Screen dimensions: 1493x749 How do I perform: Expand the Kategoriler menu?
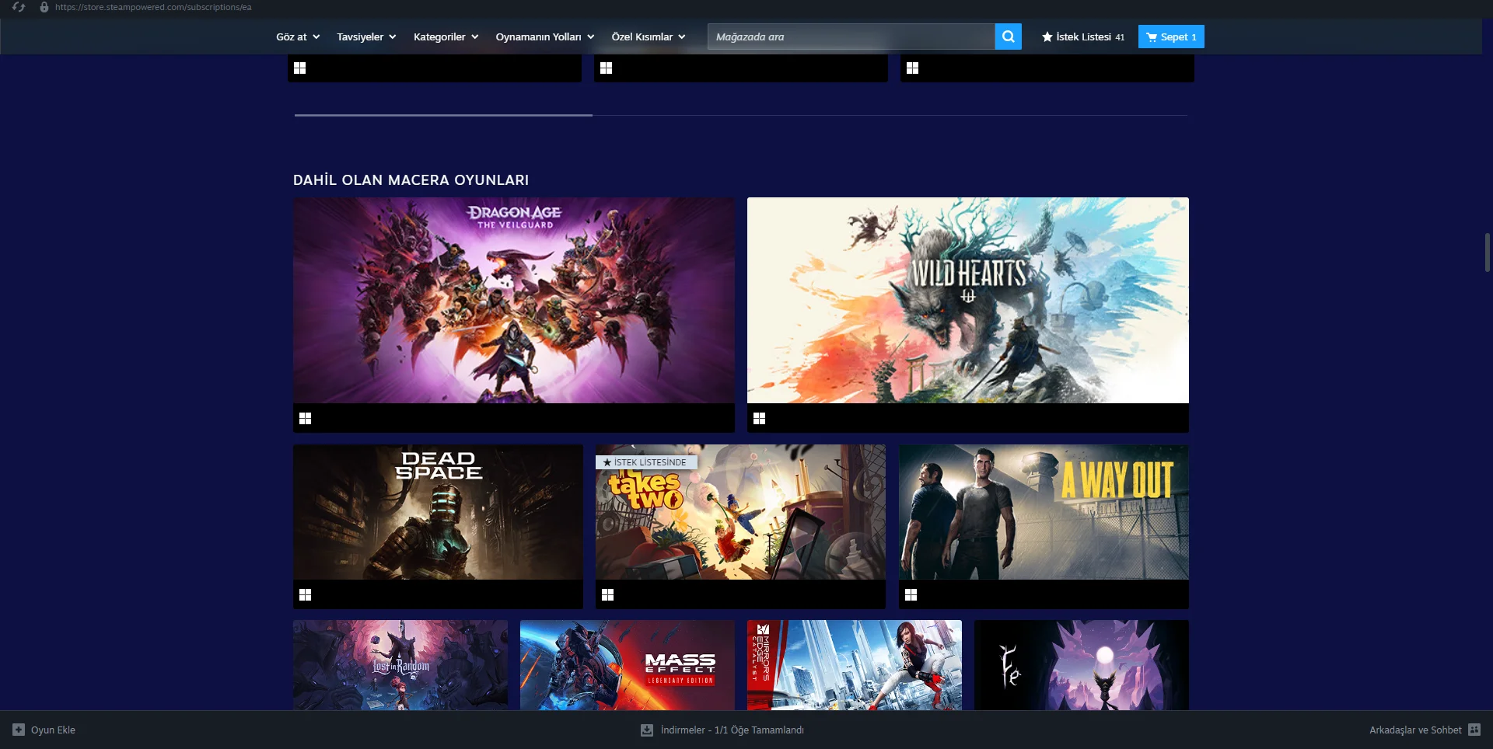446,37
